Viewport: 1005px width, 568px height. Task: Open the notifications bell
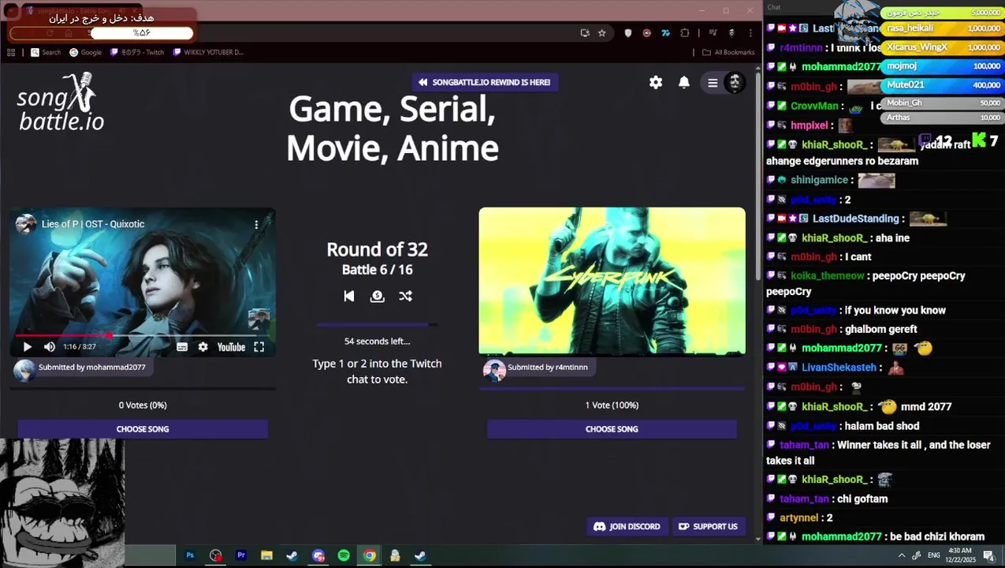pyautogui.click(x=684, y=82)
